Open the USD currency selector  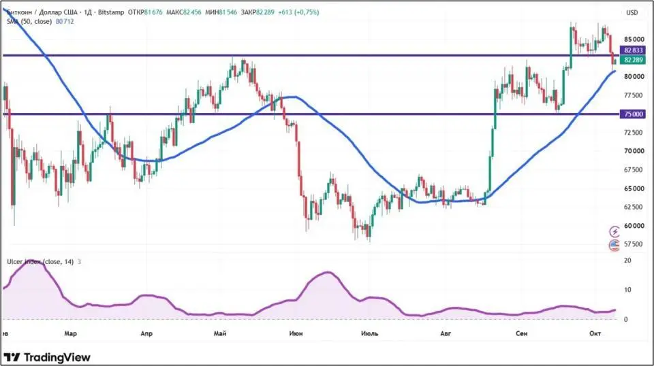632,12
